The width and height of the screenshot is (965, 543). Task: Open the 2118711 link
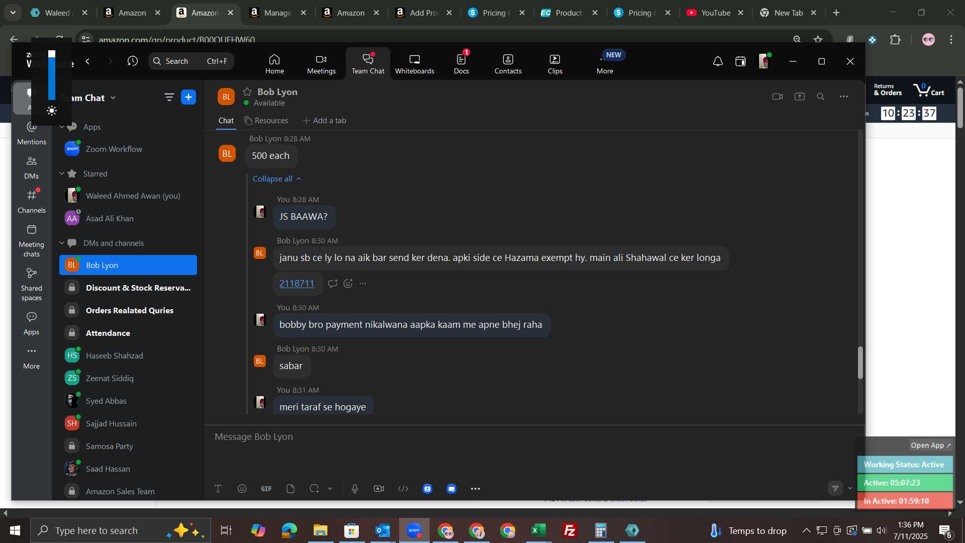coord(297,284)
